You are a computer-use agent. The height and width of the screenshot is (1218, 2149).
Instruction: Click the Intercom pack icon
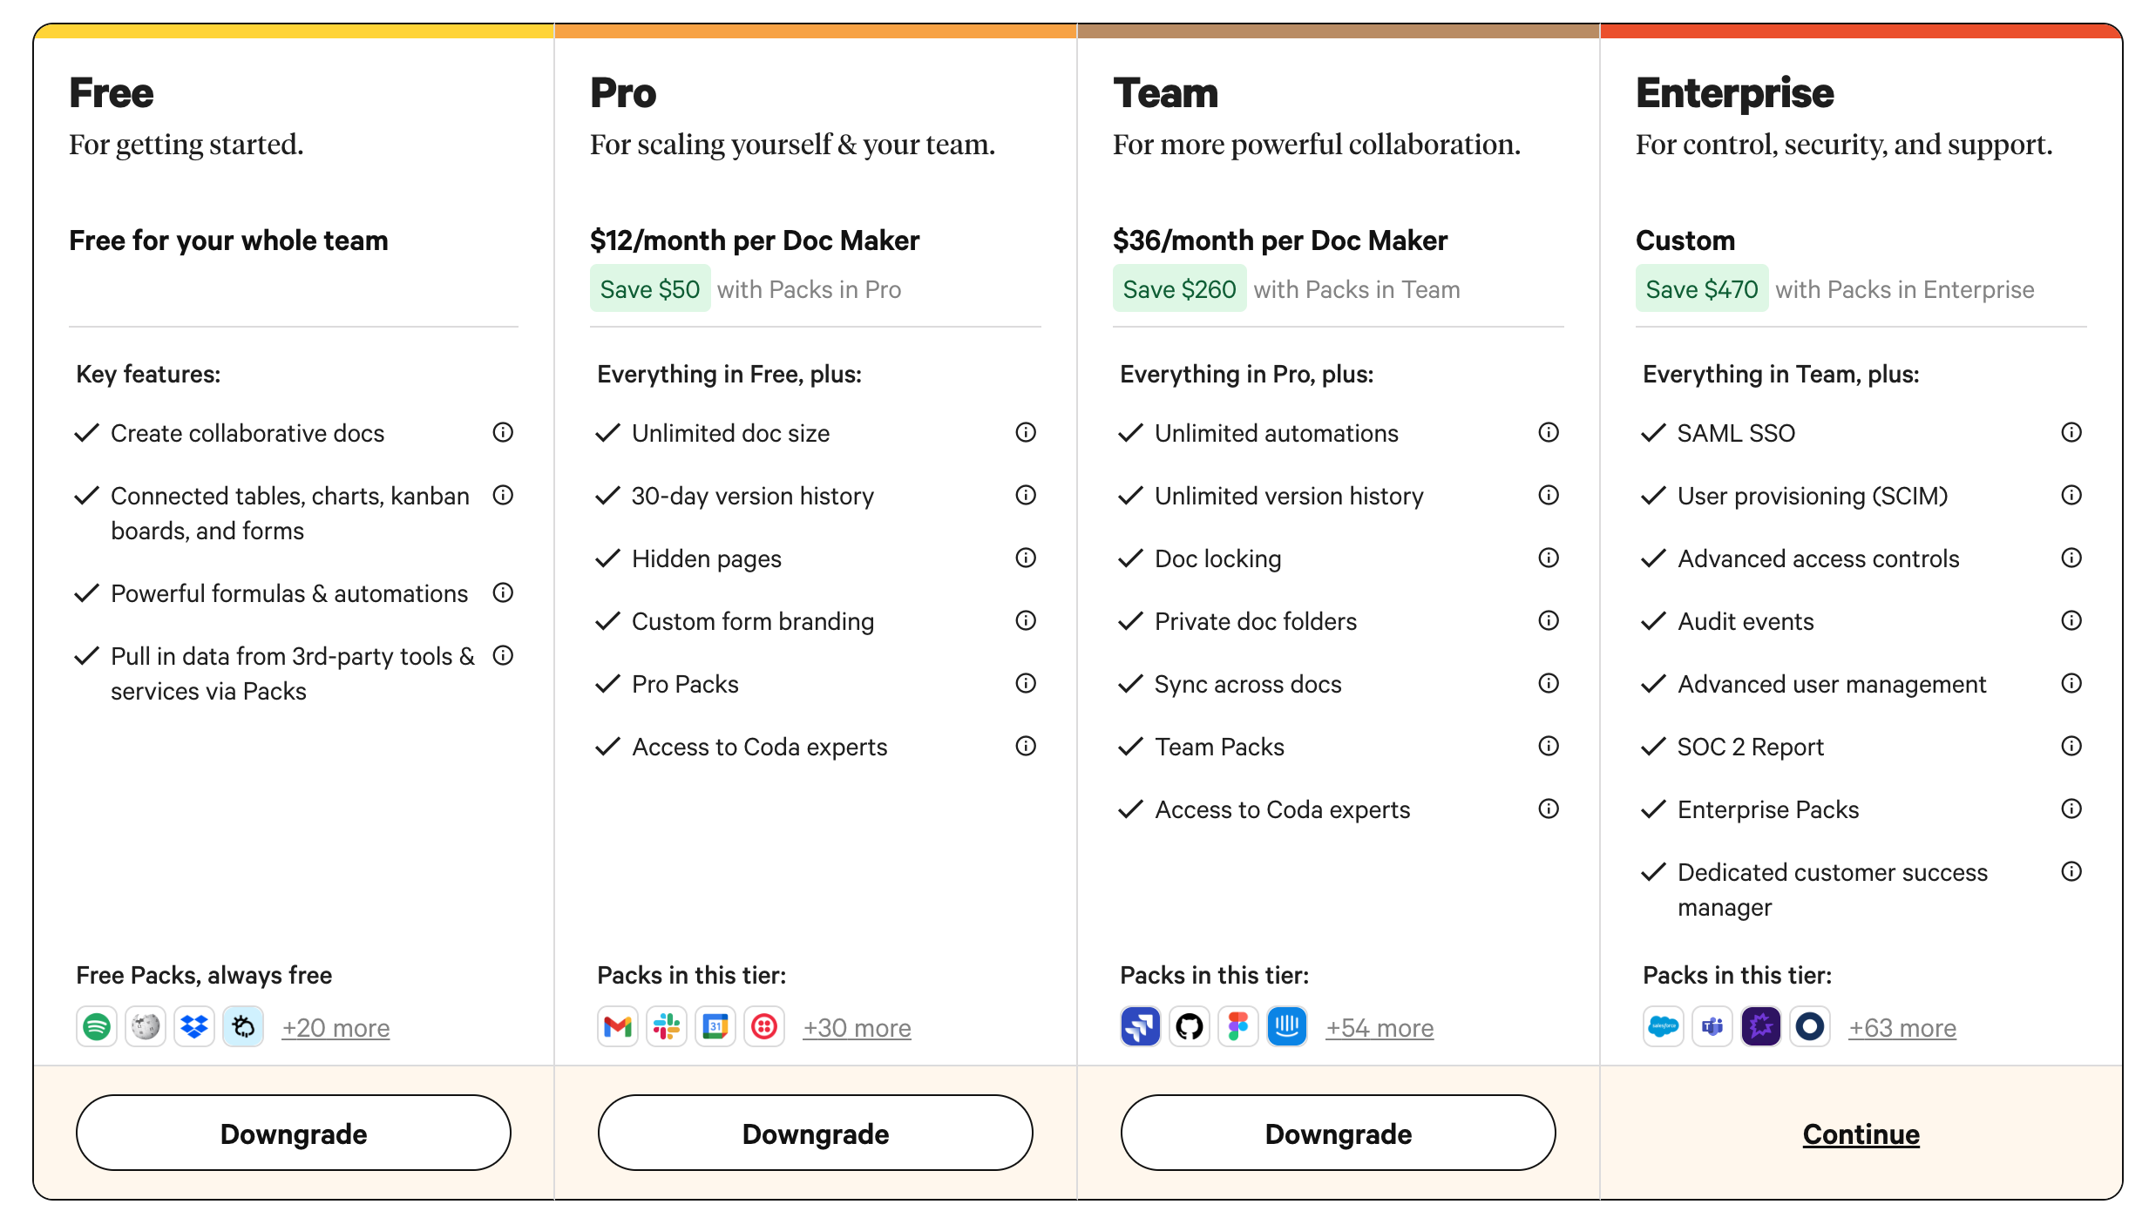pos(1287,1027)
